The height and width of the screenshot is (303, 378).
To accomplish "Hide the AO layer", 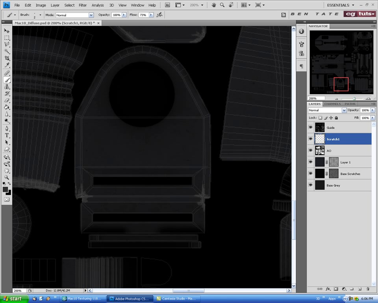I will 311,151.
